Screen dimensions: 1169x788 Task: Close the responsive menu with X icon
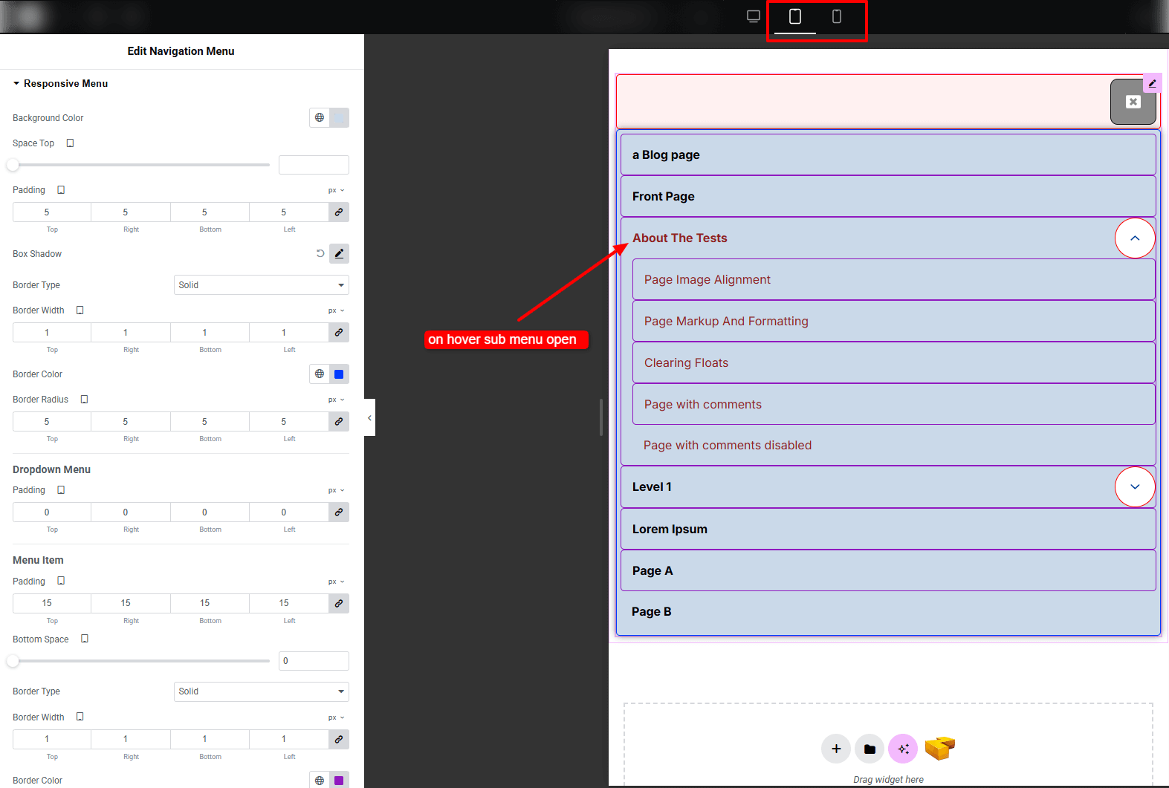[x=1133, y=102]
